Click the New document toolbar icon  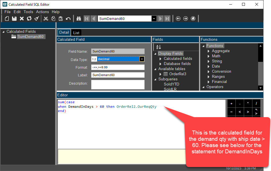tap(7, 19)
